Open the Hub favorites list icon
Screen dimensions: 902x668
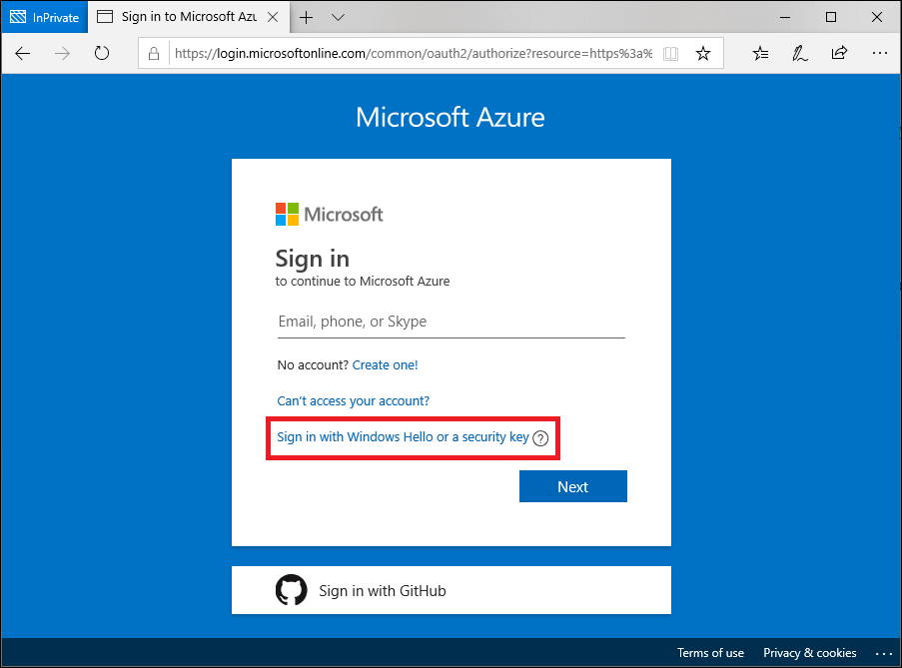pos(760,53)
